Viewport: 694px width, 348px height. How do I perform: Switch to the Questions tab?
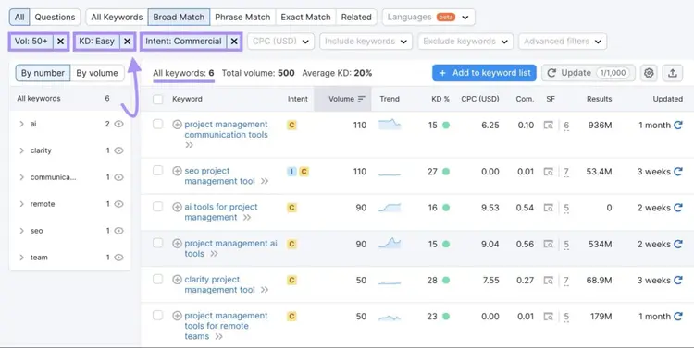click(55, 18)
